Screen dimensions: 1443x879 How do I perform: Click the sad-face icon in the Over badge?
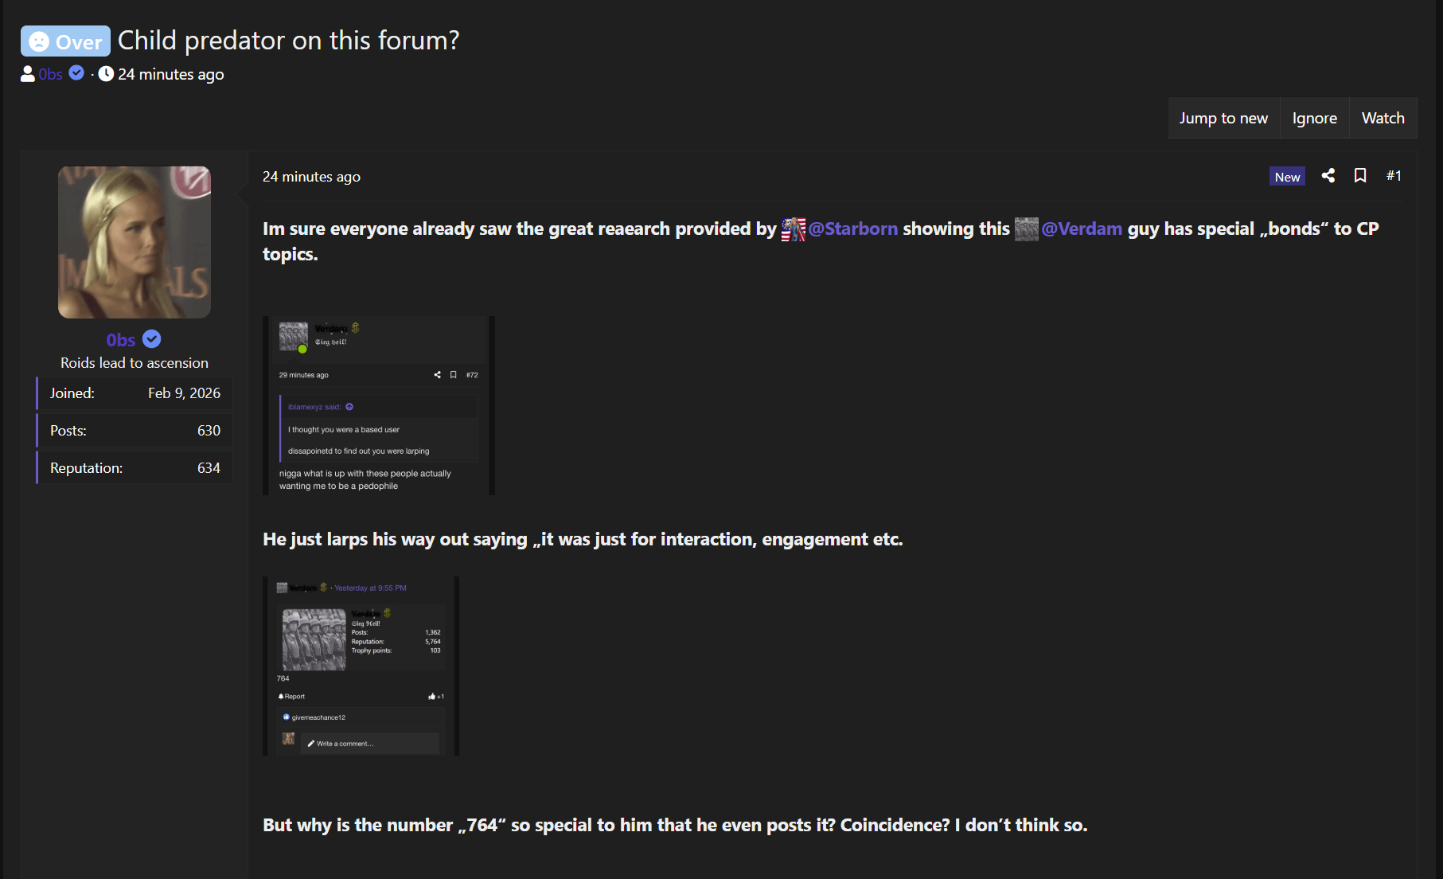pyautogui.click(x=39, y=41)
